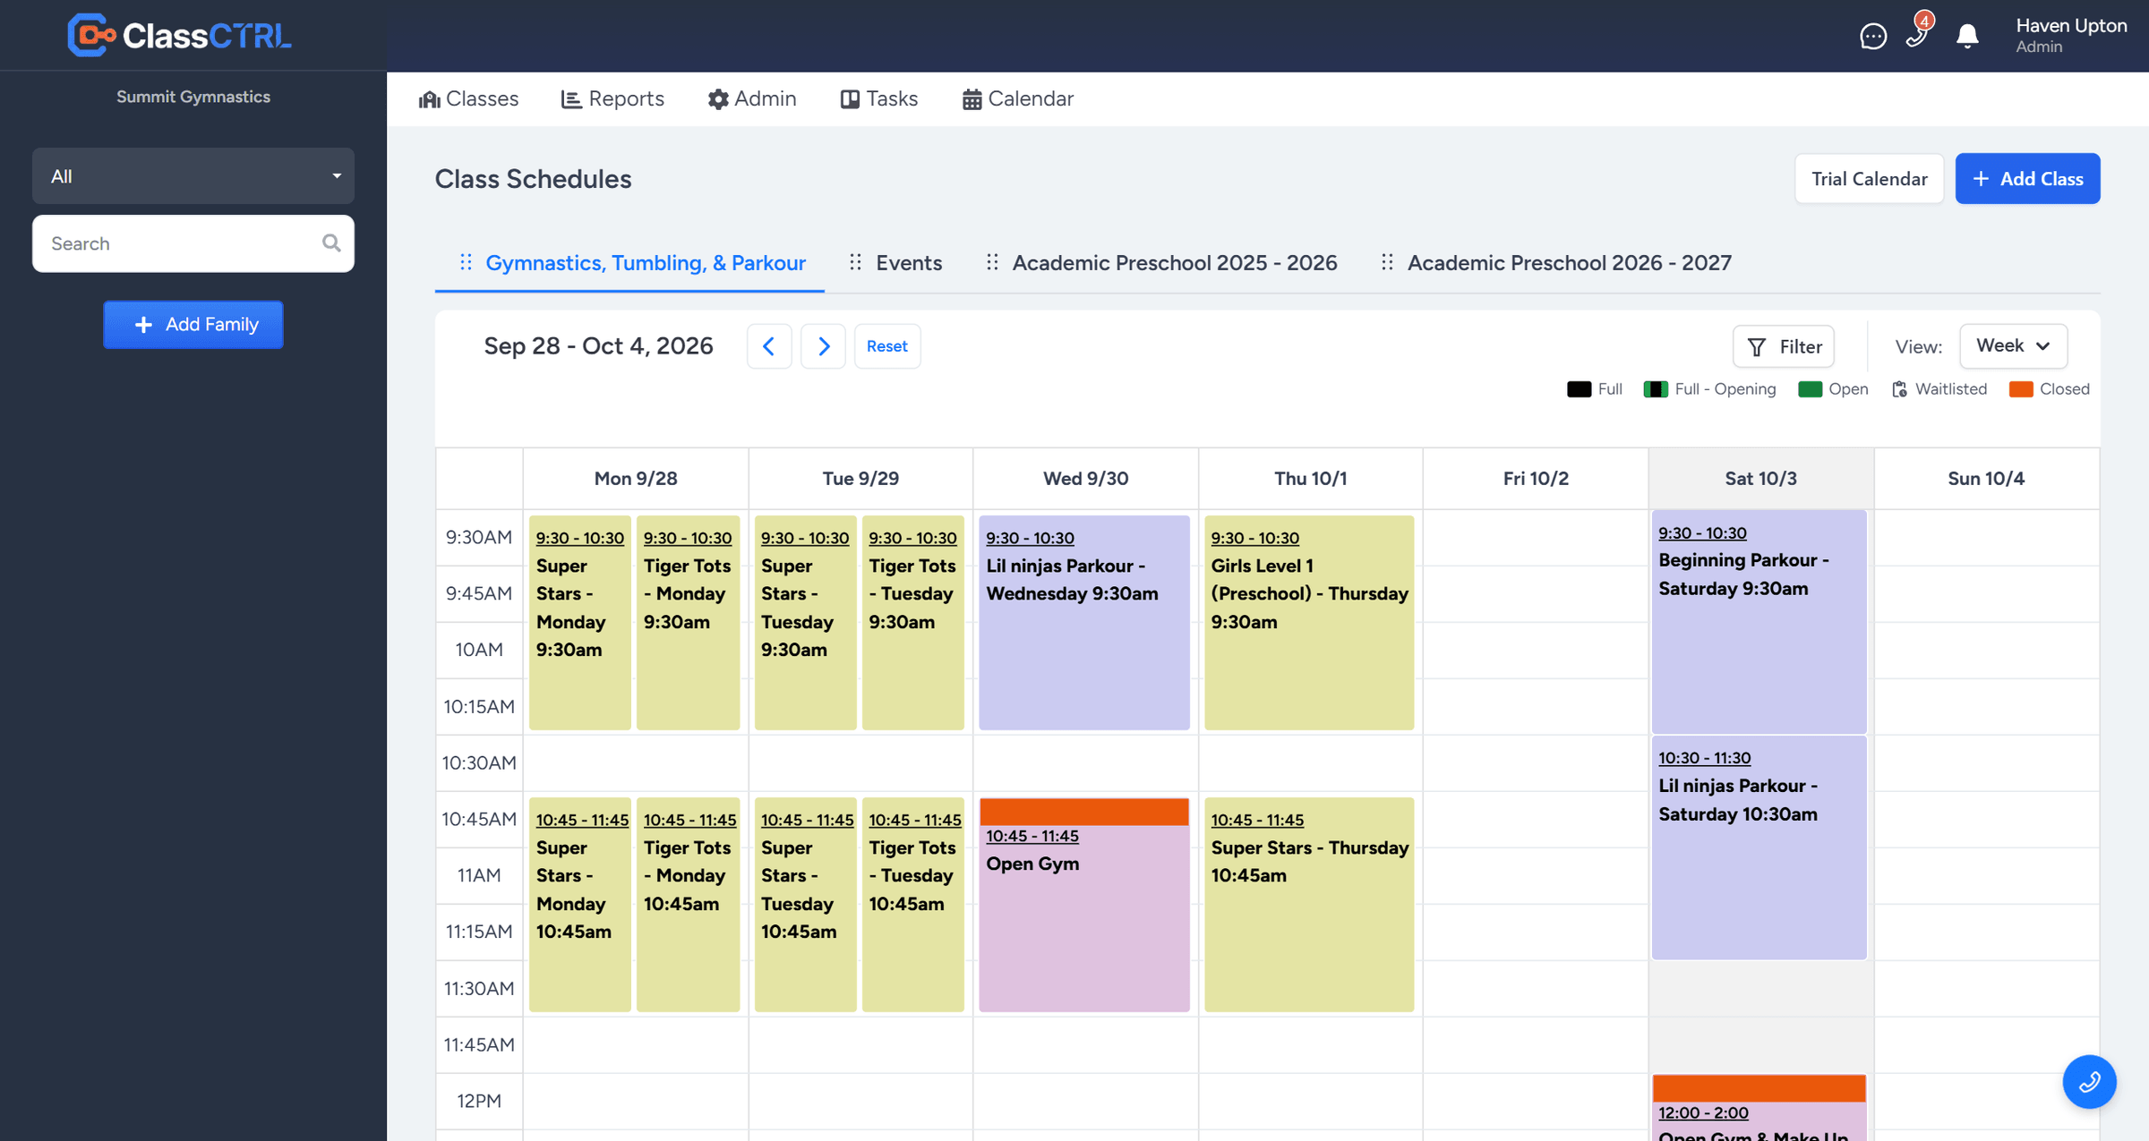Open the Haven Upton account menu
Image resolution: width=2149 pixels, height=1141 pixels.
point(2070,36)
